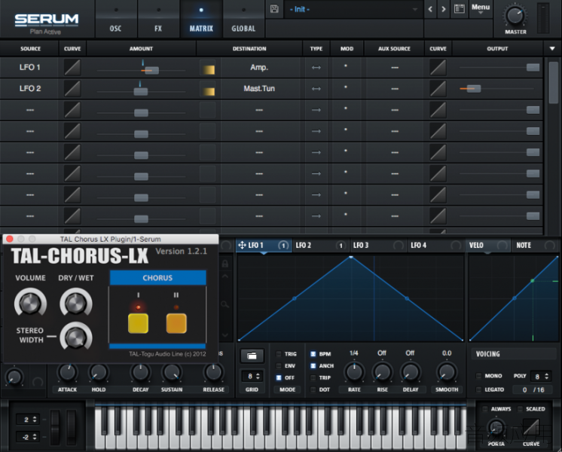Select the VELO tab
The width and height of the screenshot is (562, 452).
[488, 245]
